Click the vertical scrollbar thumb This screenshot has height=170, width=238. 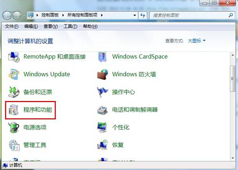(232, 79)
